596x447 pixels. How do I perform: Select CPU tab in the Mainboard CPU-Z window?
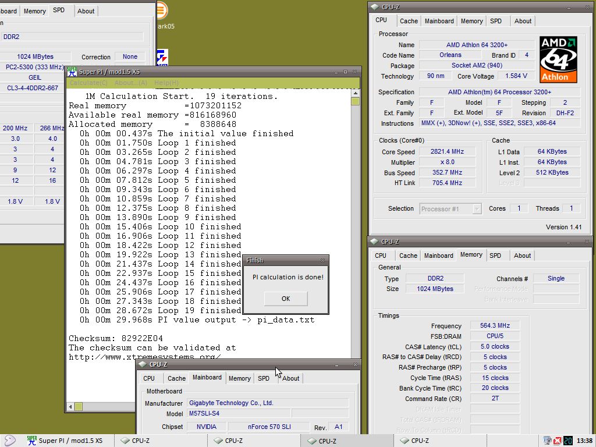[149, 378]
